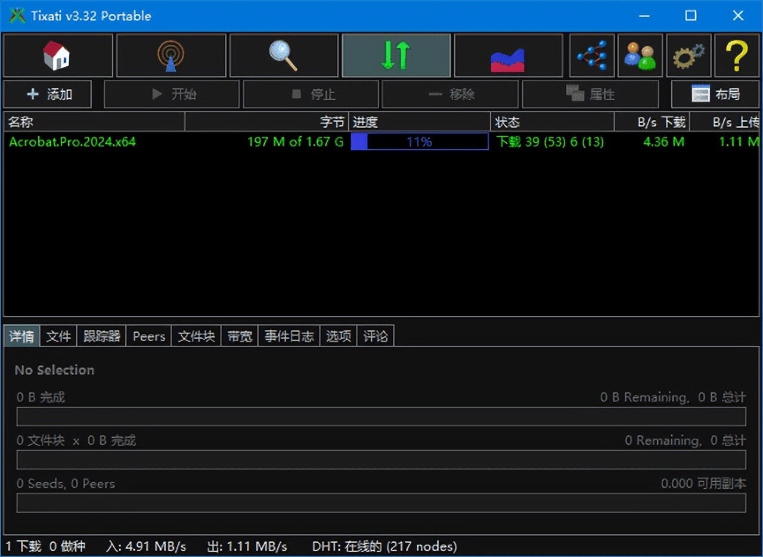
Task: Select the Acrobat.Pro.2024.x64 transfer row
Action: click(x=72, y=142)
